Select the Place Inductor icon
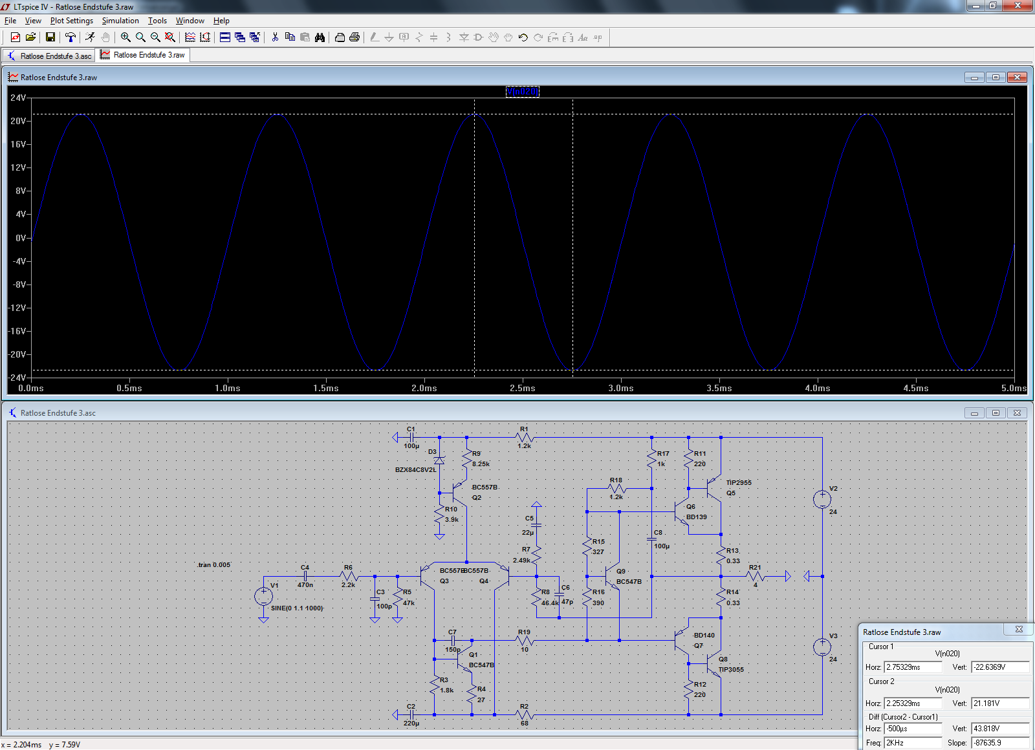 tap(449, 37)
